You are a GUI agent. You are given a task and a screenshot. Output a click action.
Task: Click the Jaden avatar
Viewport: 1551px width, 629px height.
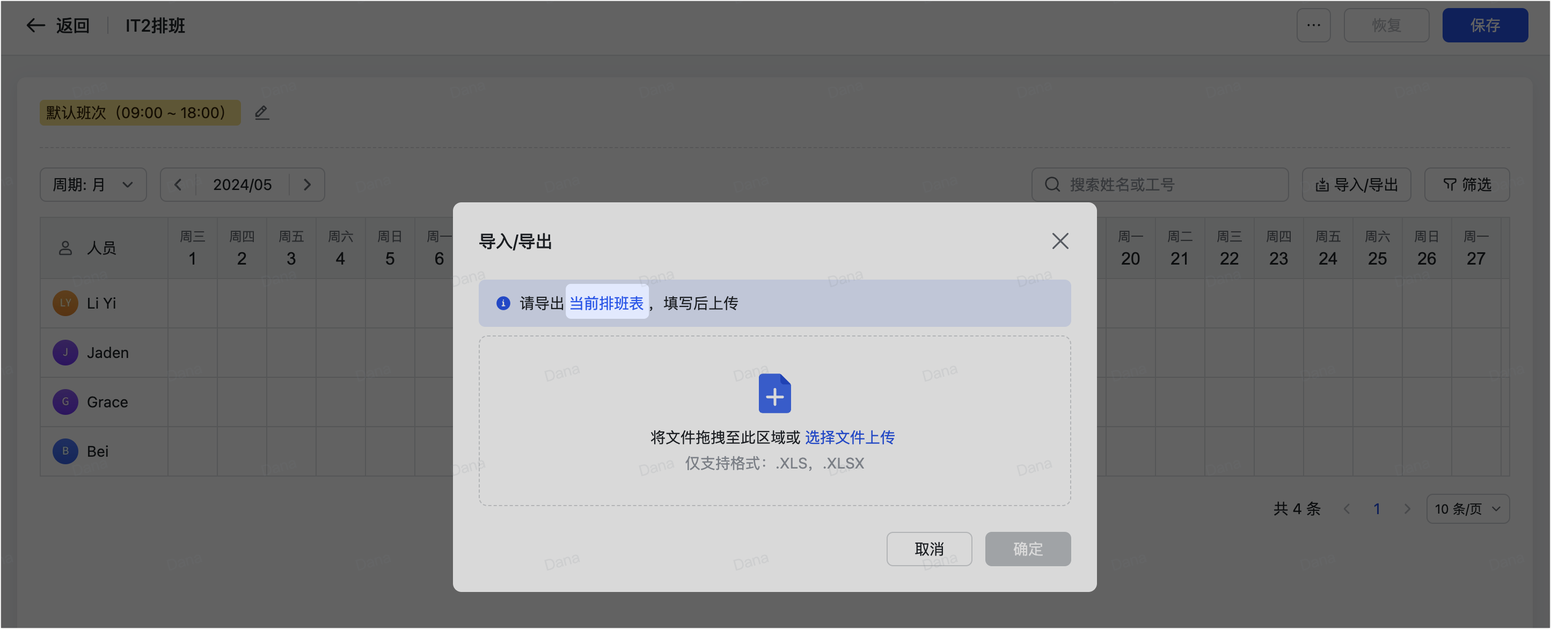point(65,352)
